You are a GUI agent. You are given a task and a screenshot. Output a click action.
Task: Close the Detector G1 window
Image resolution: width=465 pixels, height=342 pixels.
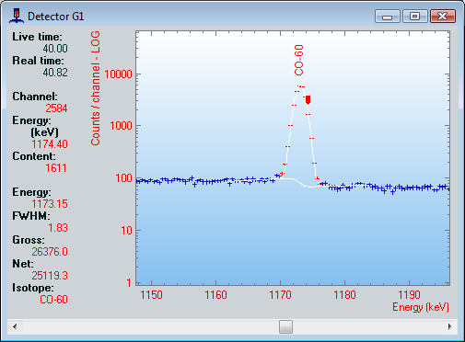point(443,17)
